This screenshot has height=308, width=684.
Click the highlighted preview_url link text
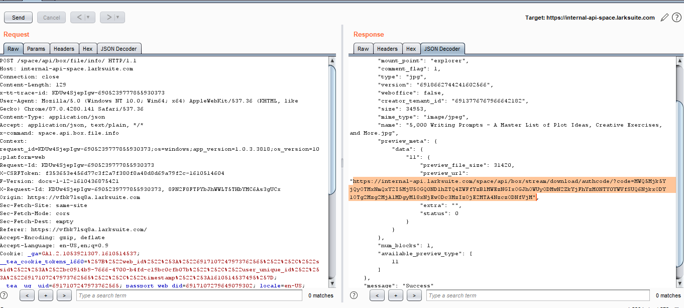point(512,189)
